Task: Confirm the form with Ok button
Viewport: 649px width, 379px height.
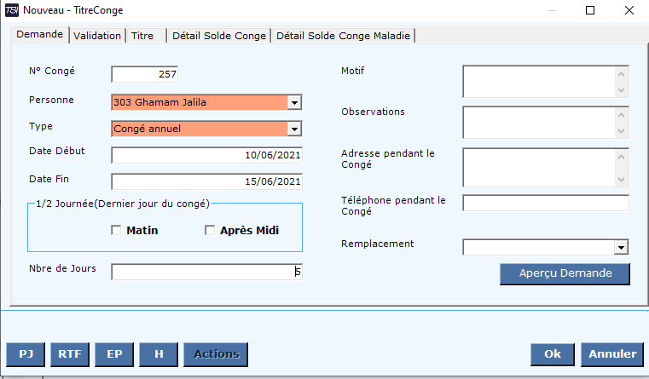Action: point(552,354)
